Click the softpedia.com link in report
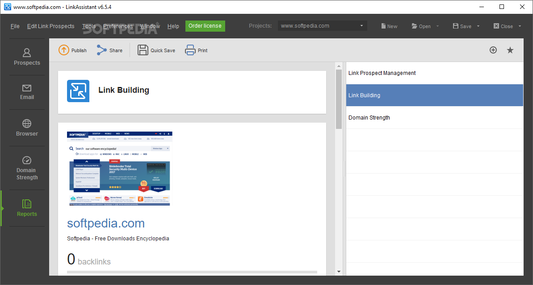Screen dimensions: 533x285 106,223
